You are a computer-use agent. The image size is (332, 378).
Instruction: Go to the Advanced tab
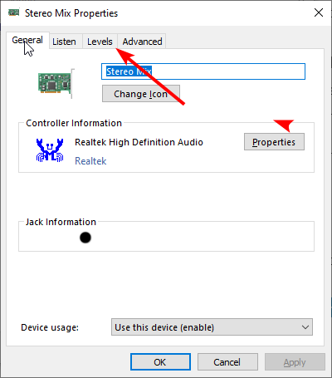(142, 42)
